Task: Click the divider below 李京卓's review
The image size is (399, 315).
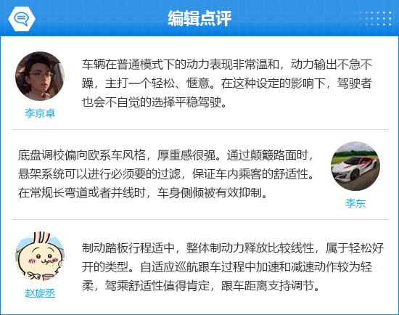Action: [199, 129]
